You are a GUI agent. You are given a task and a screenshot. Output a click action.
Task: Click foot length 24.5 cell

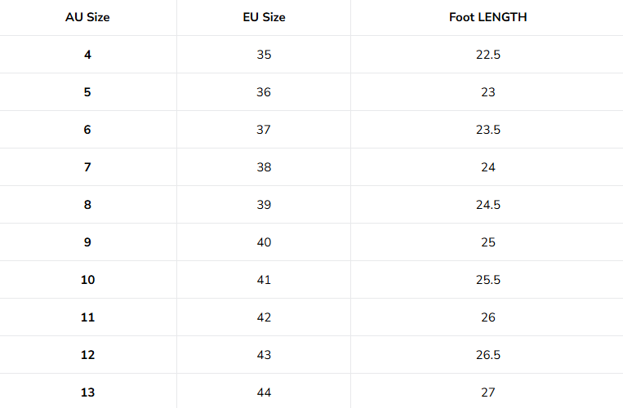[487, 205]
